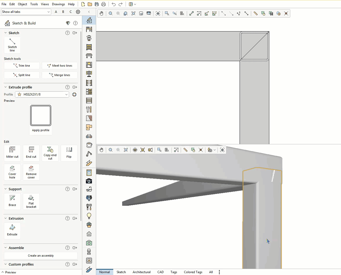Viewport: 341px width, 275px height.
Task: Open the plant pot sidebar tab
Action: click(89, 225)
